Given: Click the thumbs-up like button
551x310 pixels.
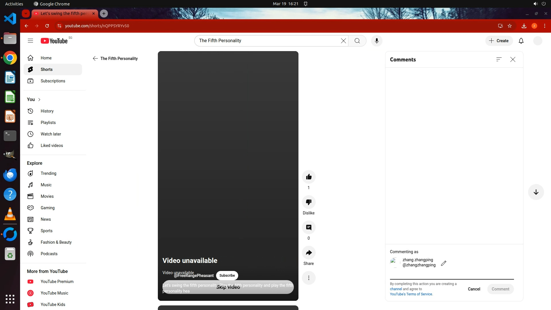Looking at the screenshot, I should point(309,177).
